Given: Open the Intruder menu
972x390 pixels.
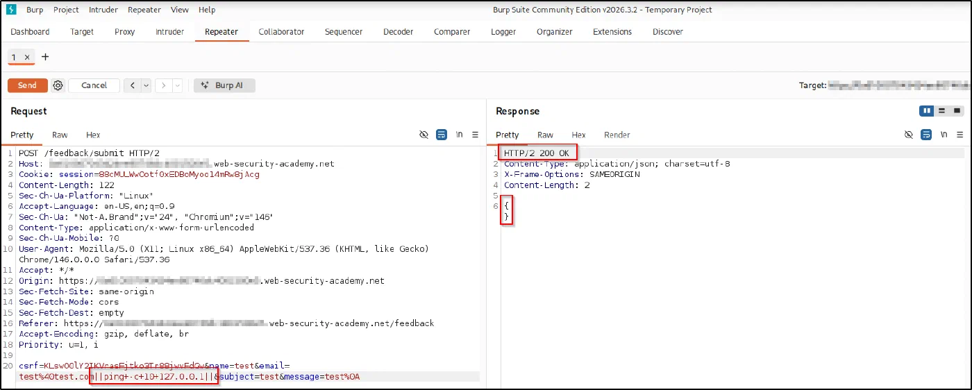Looking at the screenshot, I should 103,10.
